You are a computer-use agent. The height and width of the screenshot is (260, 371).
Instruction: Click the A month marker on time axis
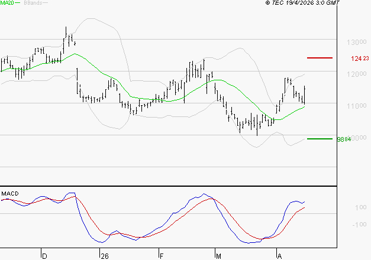point(279,256)
